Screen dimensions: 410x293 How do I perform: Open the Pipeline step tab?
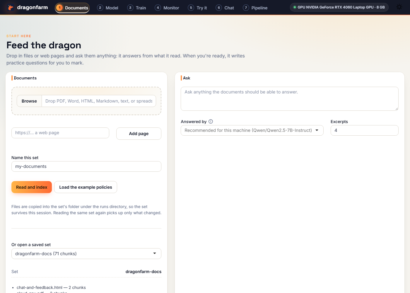(255, 8)
